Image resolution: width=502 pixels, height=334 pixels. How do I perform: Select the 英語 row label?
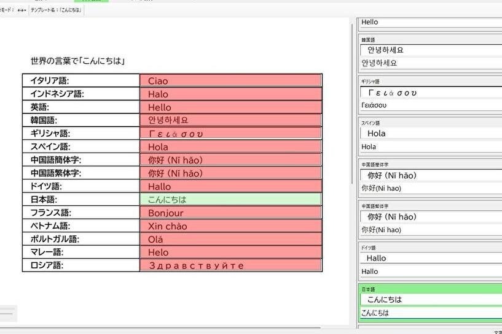coord(40,107)
